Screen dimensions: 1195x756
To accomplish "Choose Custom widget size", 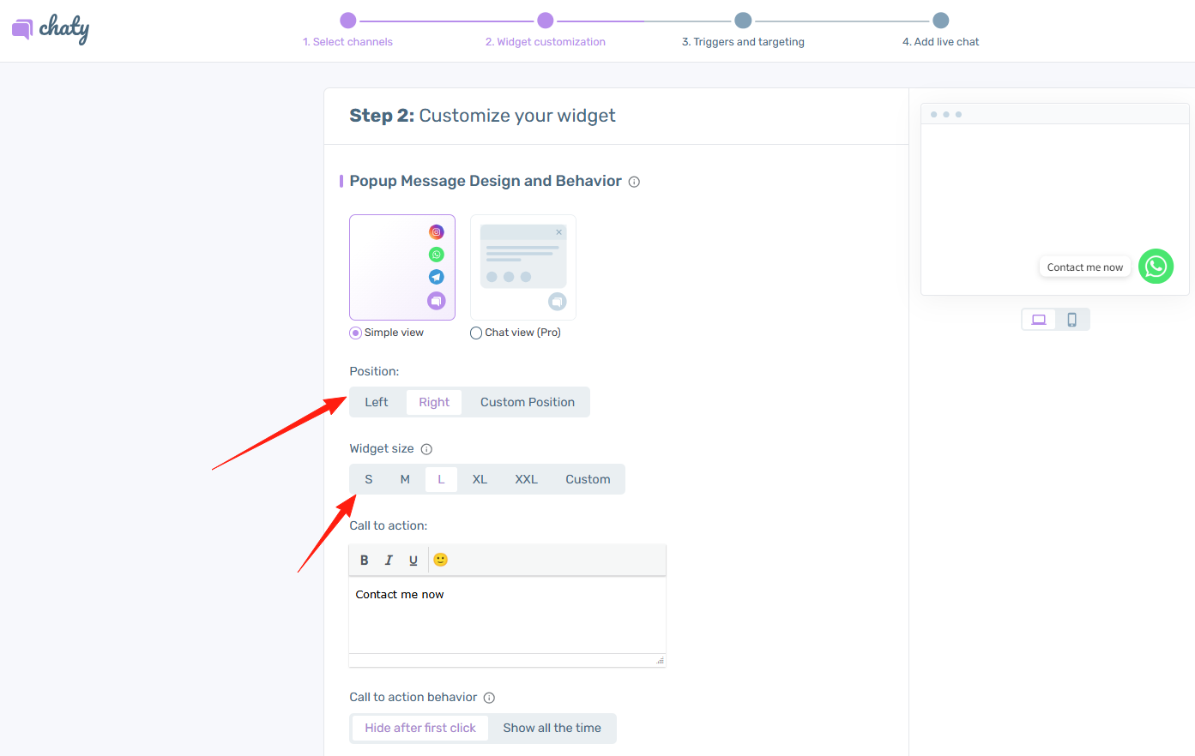I will pyautogui.click(x=588, y=479).
